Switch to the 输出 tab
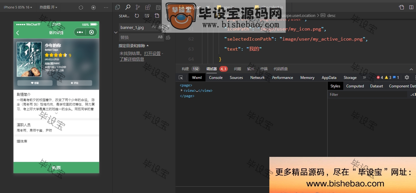416x193 pixels. coord(251,69)
